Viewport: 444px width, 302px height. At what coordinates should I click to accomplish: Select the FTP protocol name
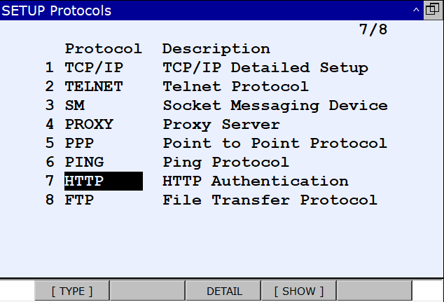(x=79, y=200)
